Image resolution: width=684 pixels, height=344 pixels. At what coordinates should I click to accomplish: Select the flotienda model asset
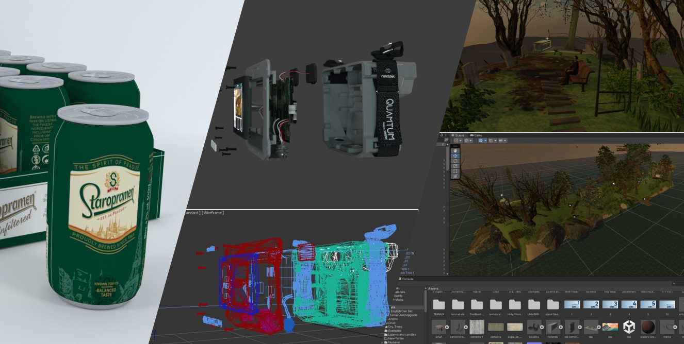[552, 328]
